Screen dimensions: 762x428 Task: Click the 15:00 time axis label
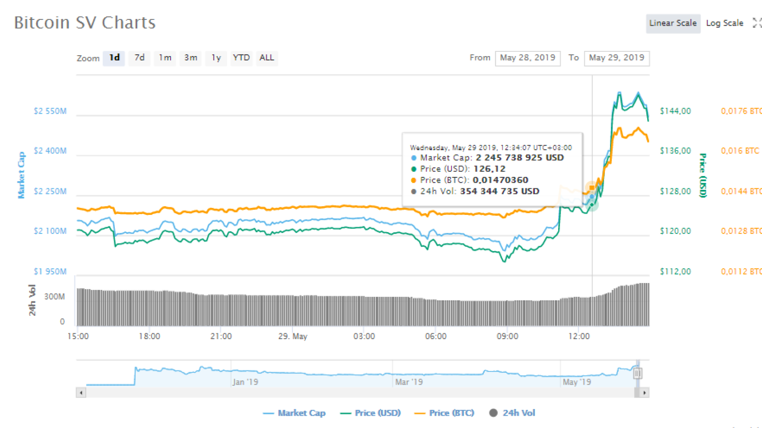click(78, 336)
